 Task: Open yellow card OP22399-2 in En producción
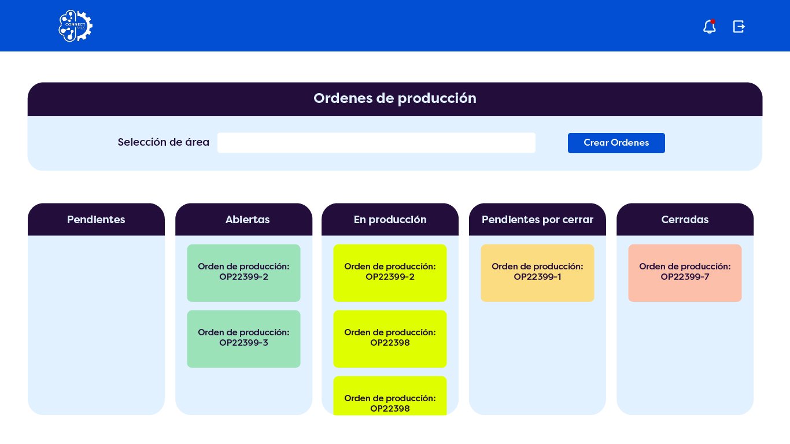[390, 273]
